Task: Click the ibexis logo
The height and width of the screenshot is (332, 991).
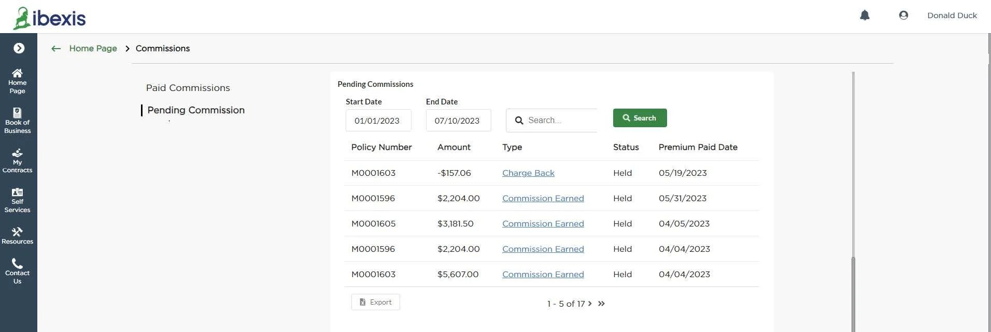Action: (x=49, y=18)
